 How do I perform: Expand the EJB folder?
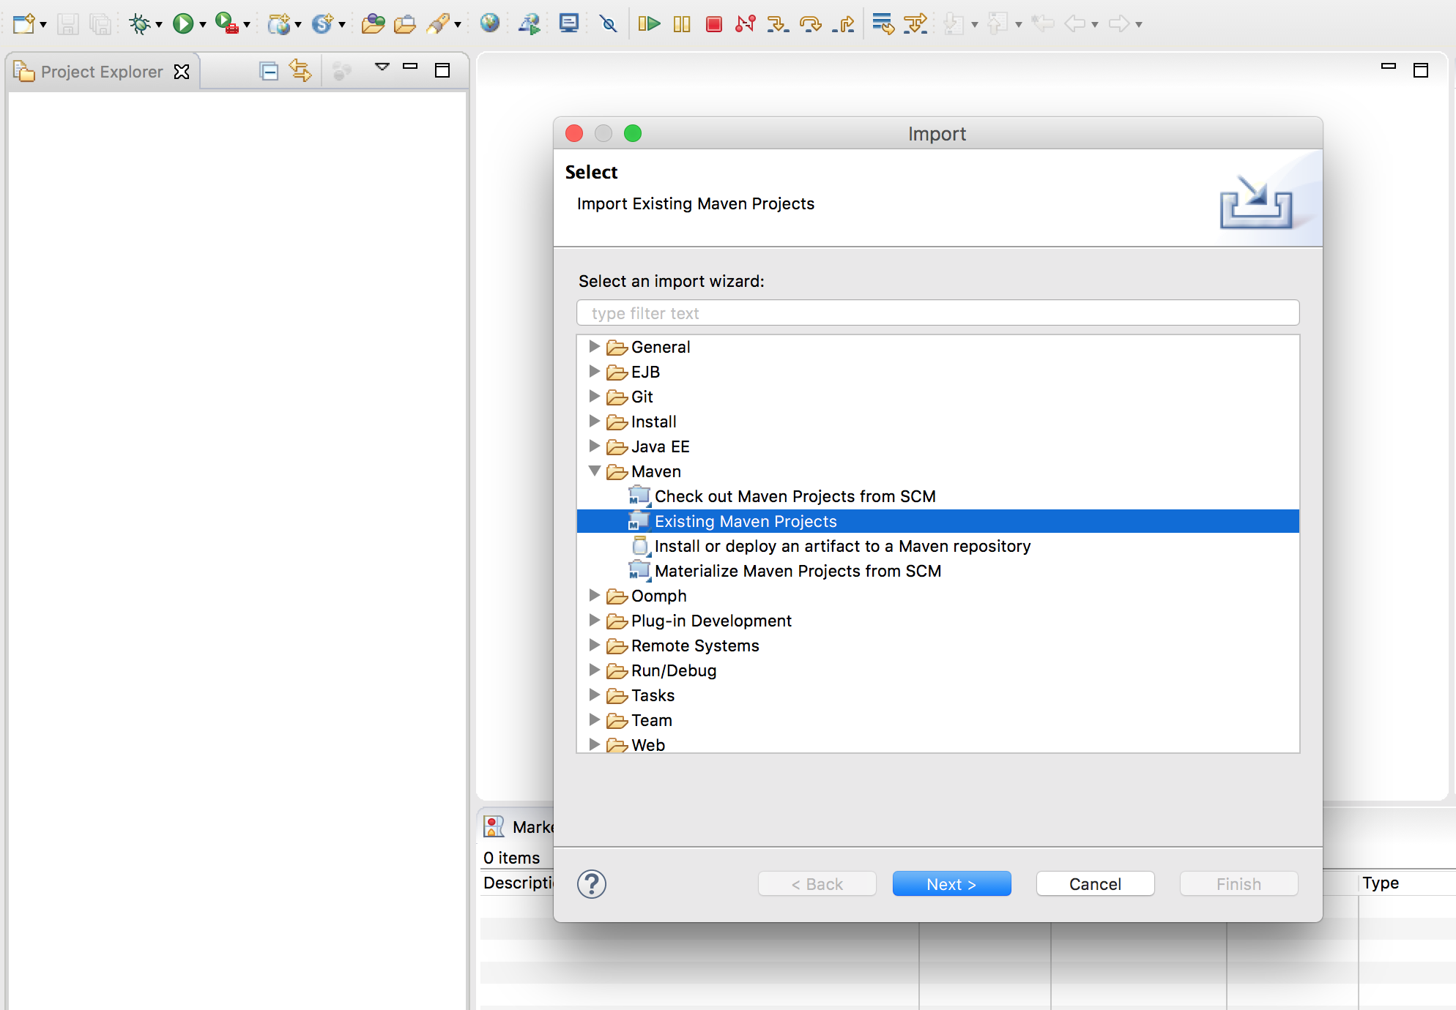pyautogui.click(x=594, y=371)
